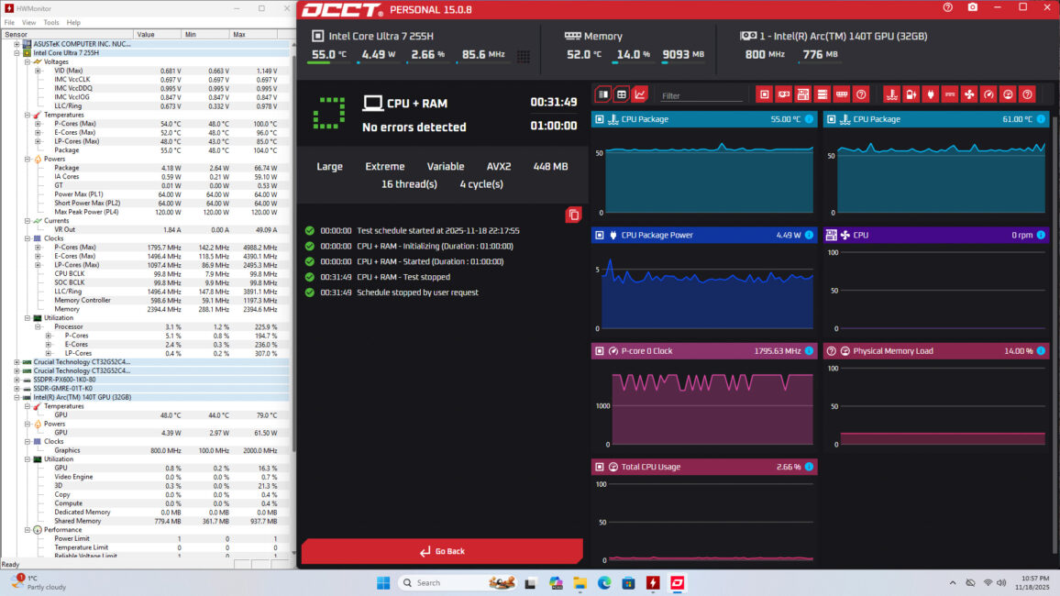Toggle square icon on CPU Package Power graph
1060x596 pixels.
pos(600,235)
